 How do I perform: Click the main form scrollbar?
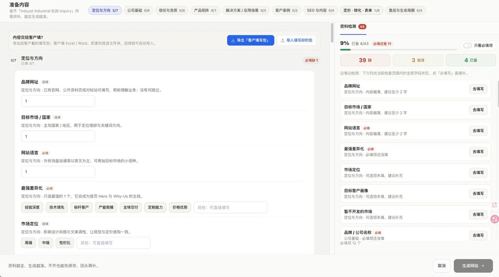click(332, 33)
